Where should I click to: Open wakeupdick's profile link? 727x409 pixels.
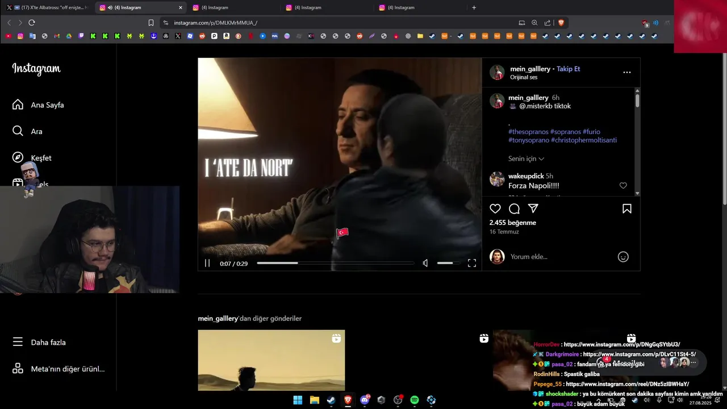click(x=526, y=176)
